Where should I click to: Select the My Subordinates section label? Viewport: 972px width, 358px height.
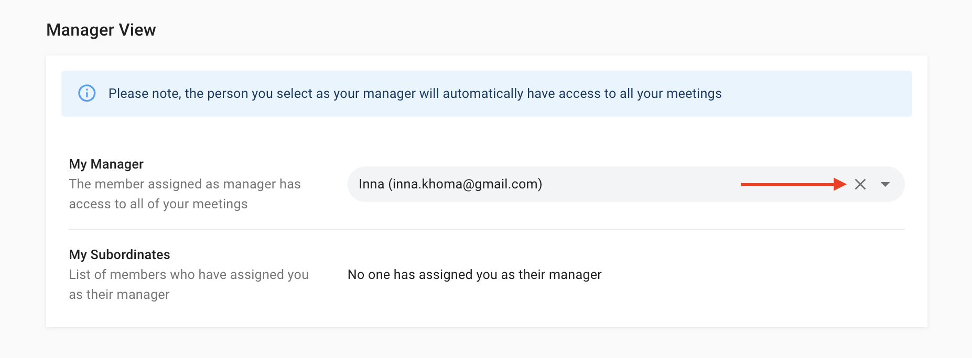(120, 255)
